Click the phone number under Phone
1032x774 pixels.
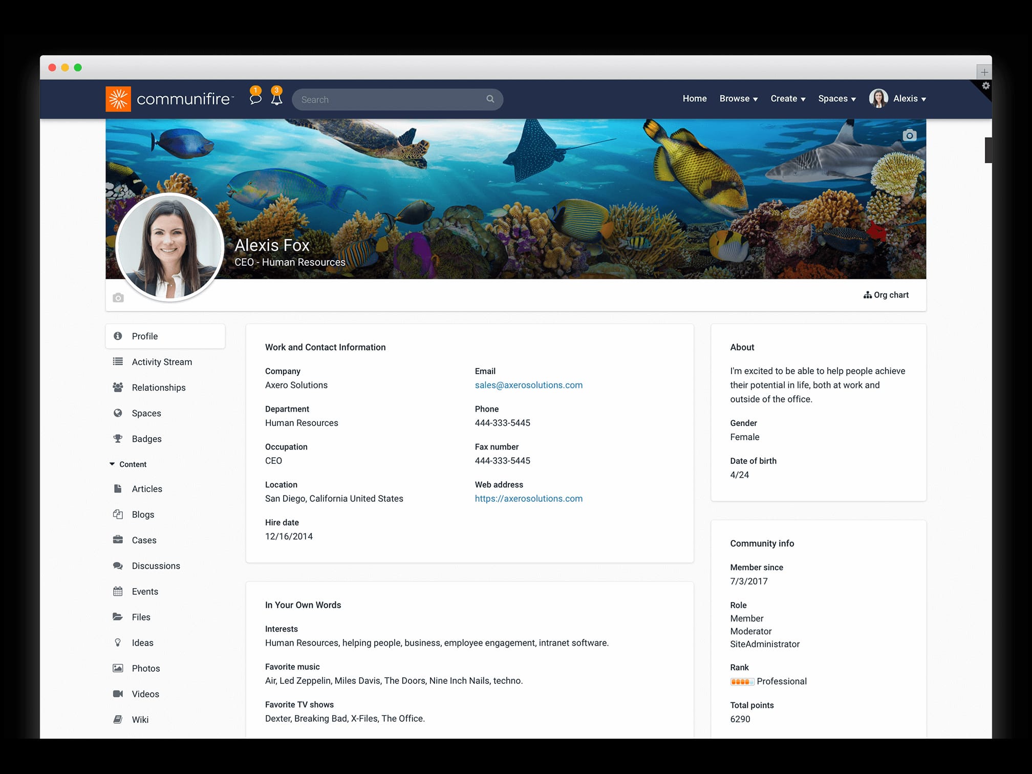tap(502, 423)
